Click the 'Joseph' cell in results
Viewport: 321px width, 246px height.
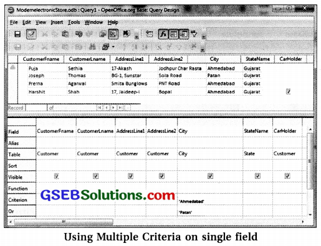pyautogui.click(x=36, y=76)
